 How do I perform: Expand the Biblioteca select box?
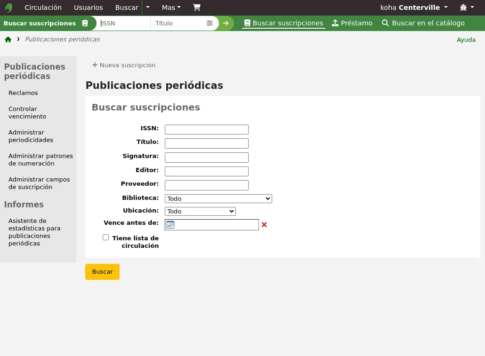click(x=218, y=199)
